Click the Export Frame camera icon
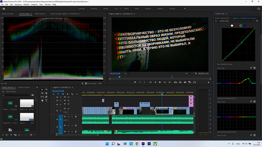This screenshot has height=147, width=262. pos(185,82)
